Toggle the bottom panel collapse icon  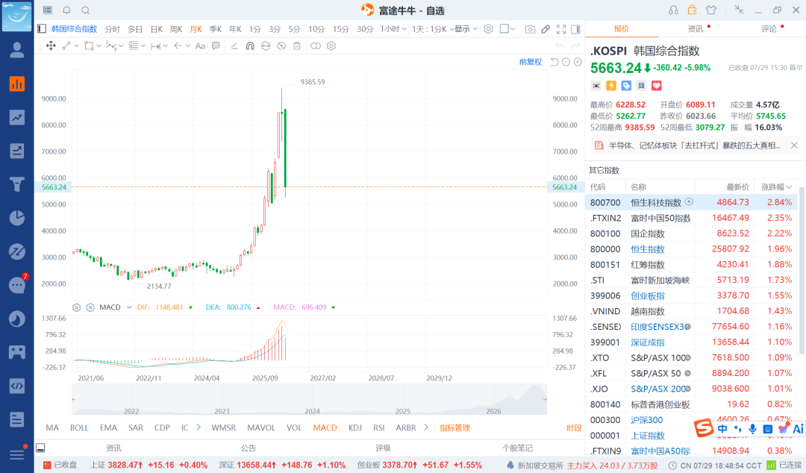pos(40,448)
